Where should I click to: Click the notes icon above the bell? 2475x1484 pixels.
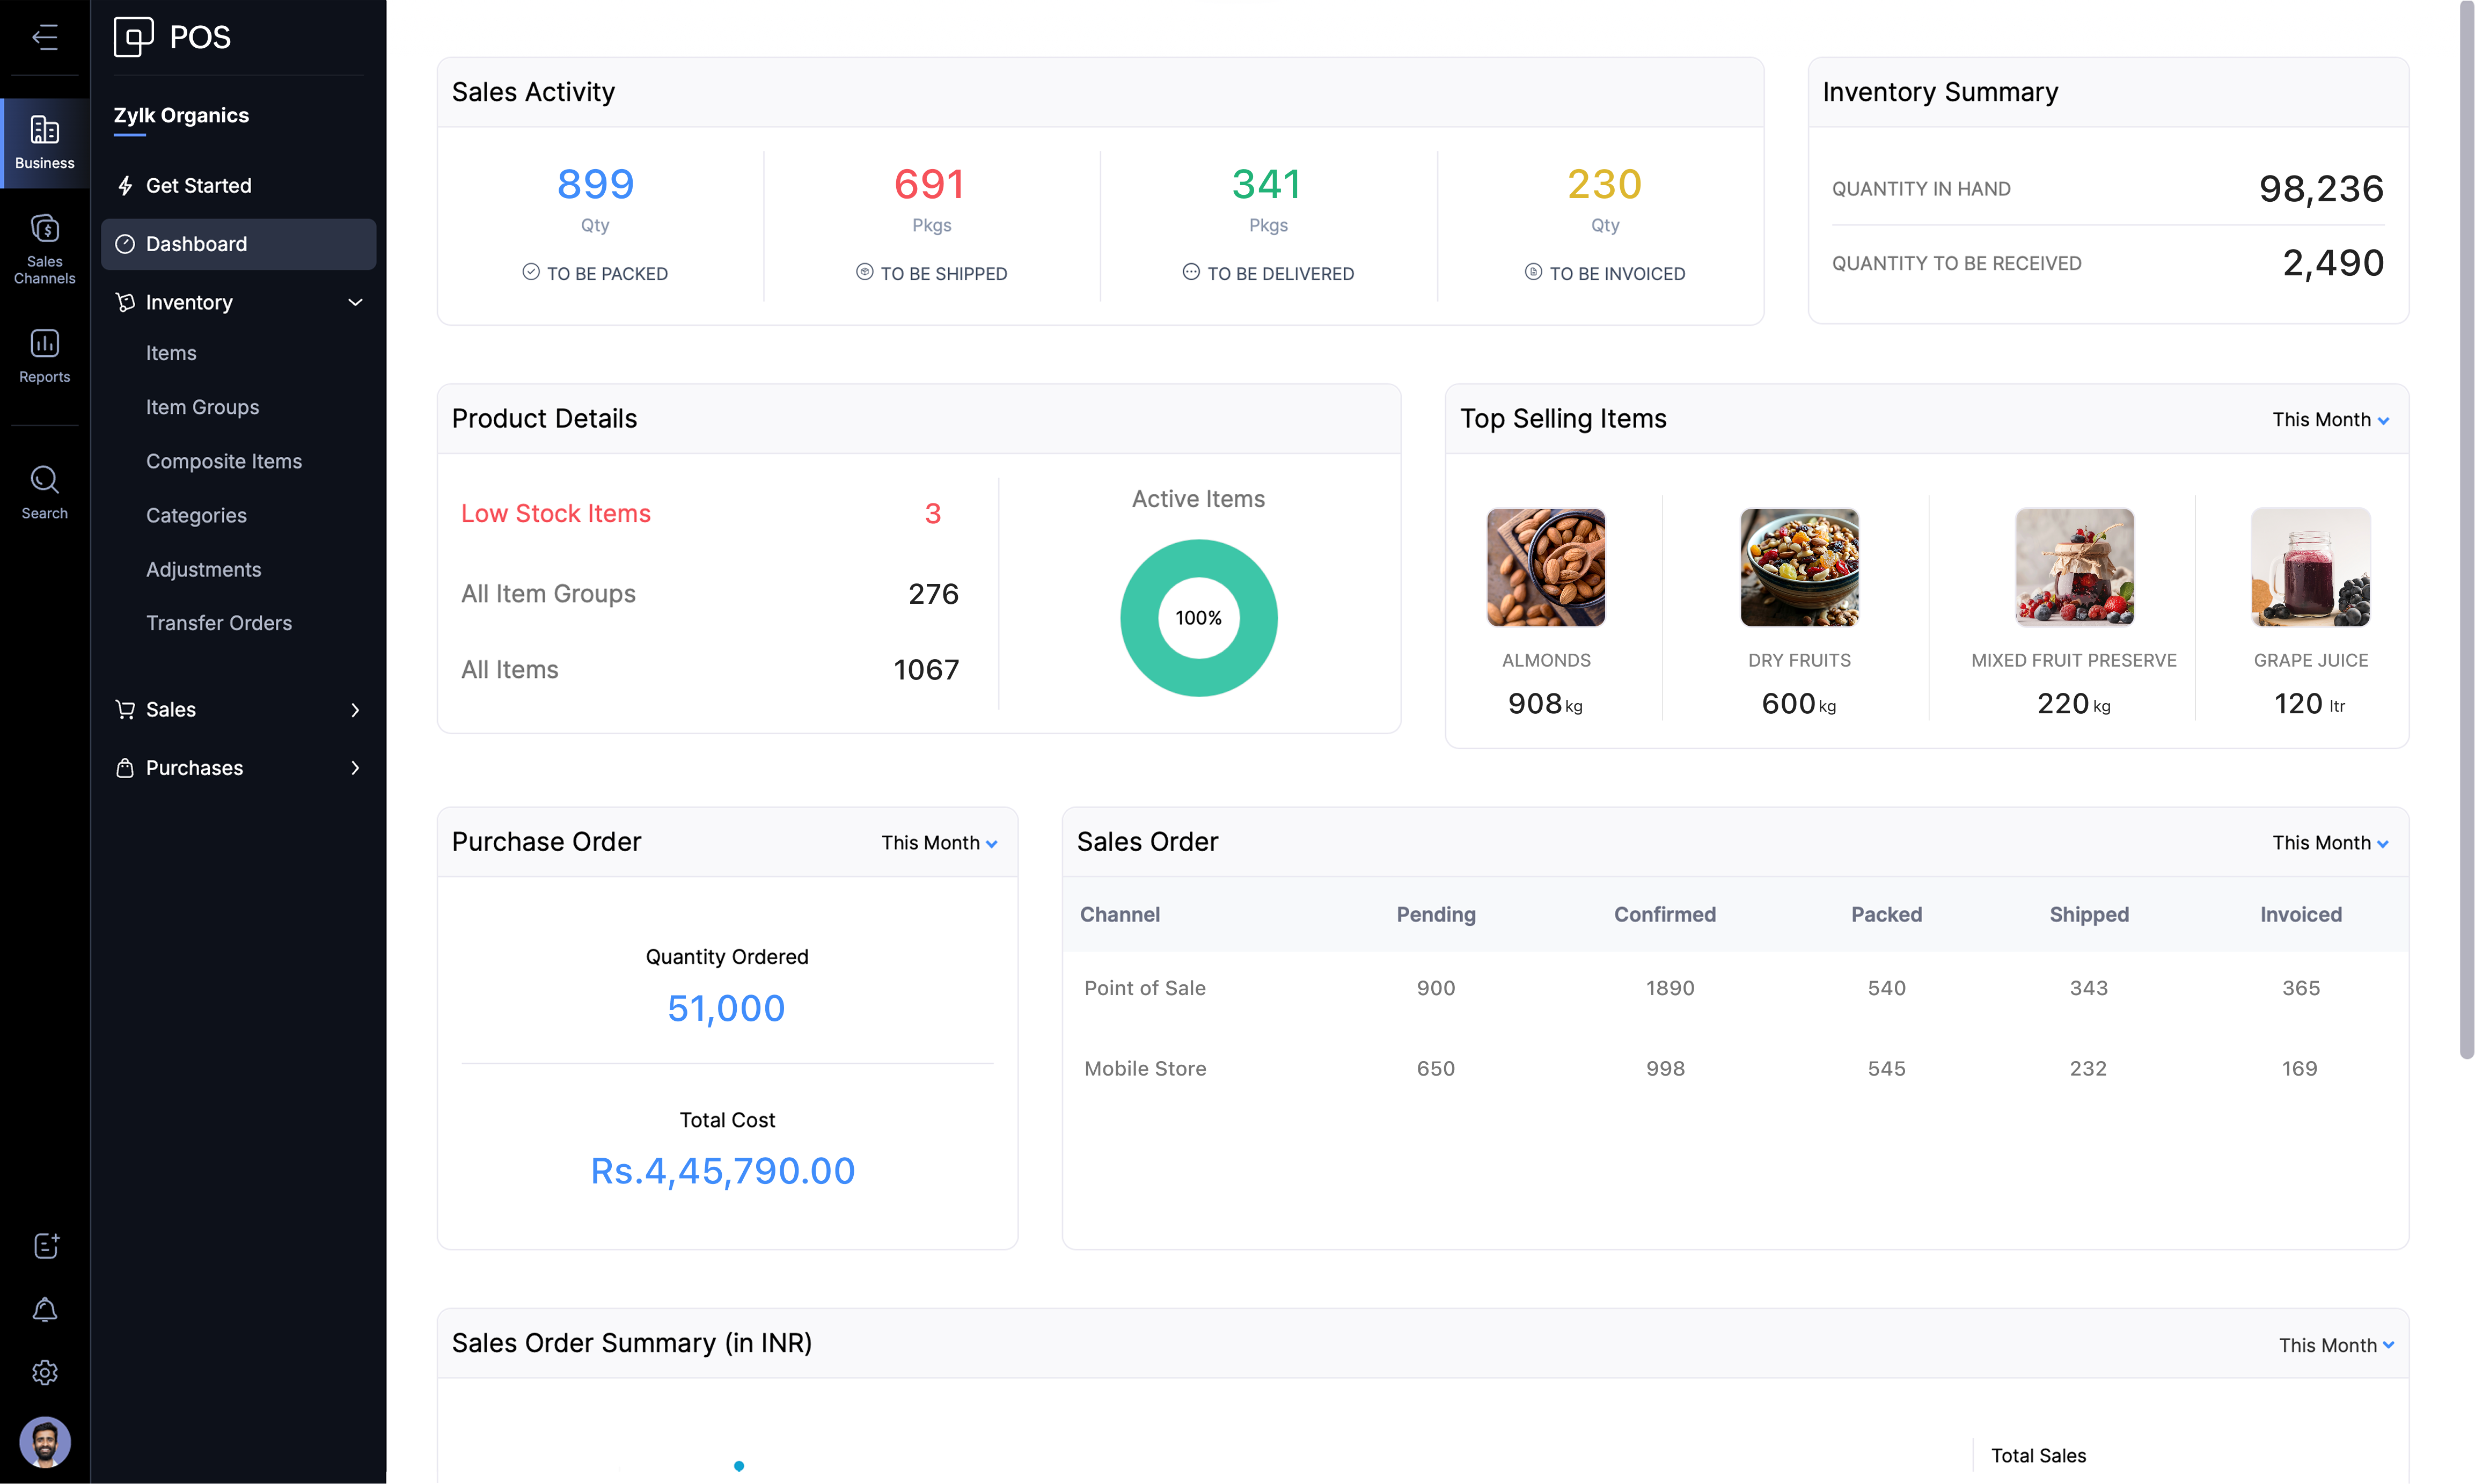click(45, 1245)
